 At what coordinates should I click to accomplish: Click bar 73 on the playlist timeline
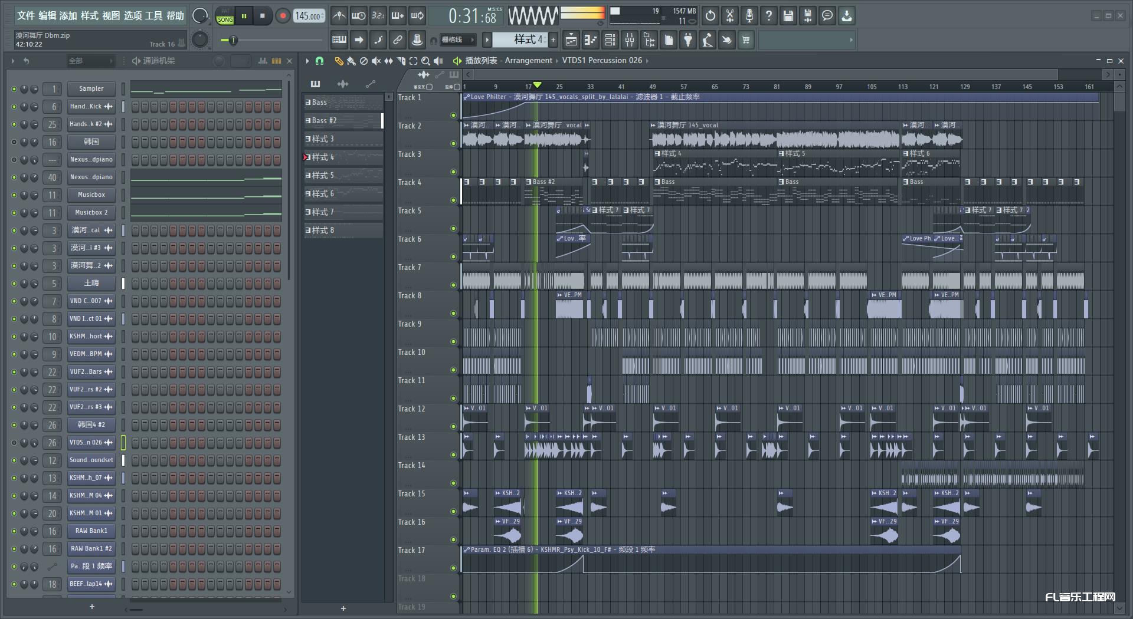(x=746, y=87)
